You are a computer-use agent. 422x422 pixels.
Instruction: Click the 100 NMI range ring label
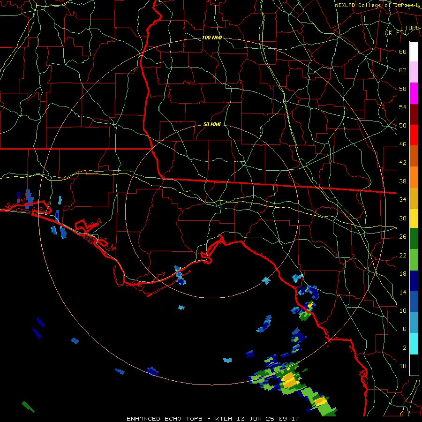click(212, 38)
